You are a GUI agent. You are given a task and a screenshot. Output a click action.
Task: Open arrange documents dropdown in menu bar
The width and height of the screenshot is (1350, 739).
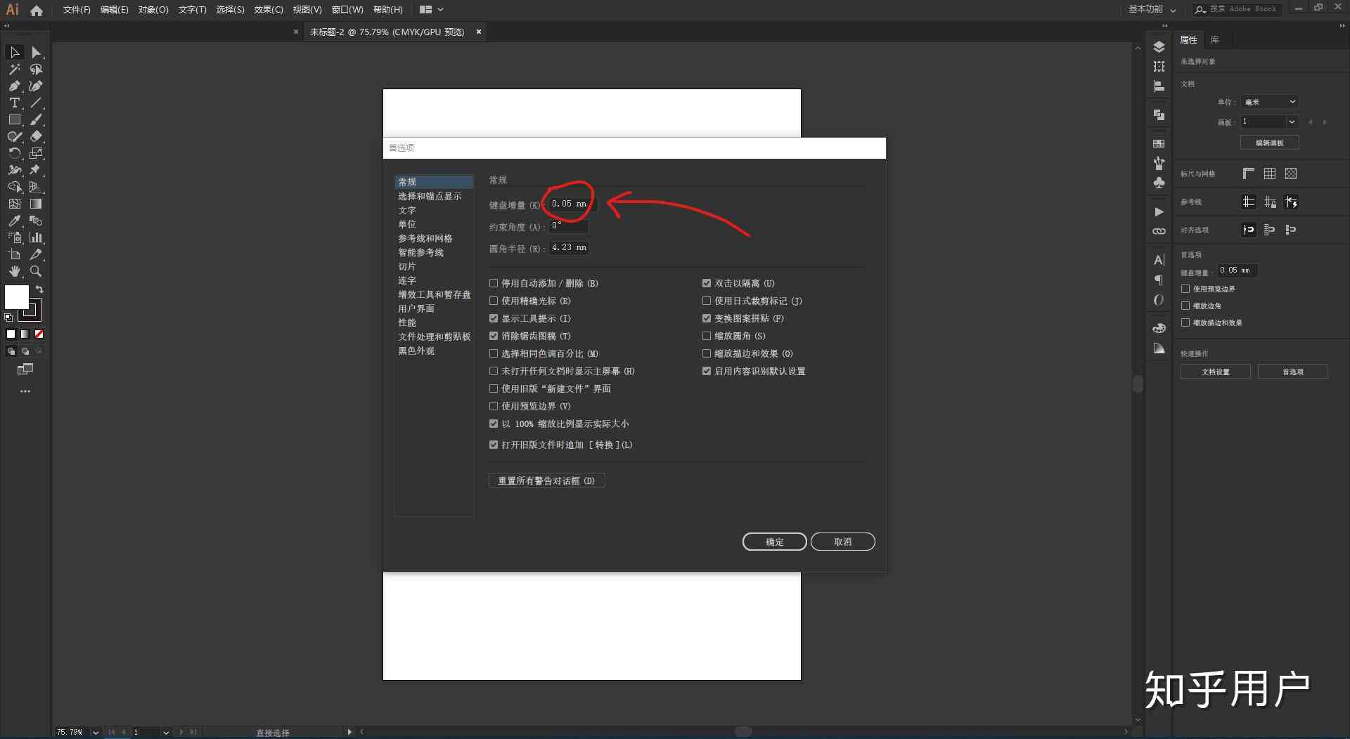[x=431, y=10]
